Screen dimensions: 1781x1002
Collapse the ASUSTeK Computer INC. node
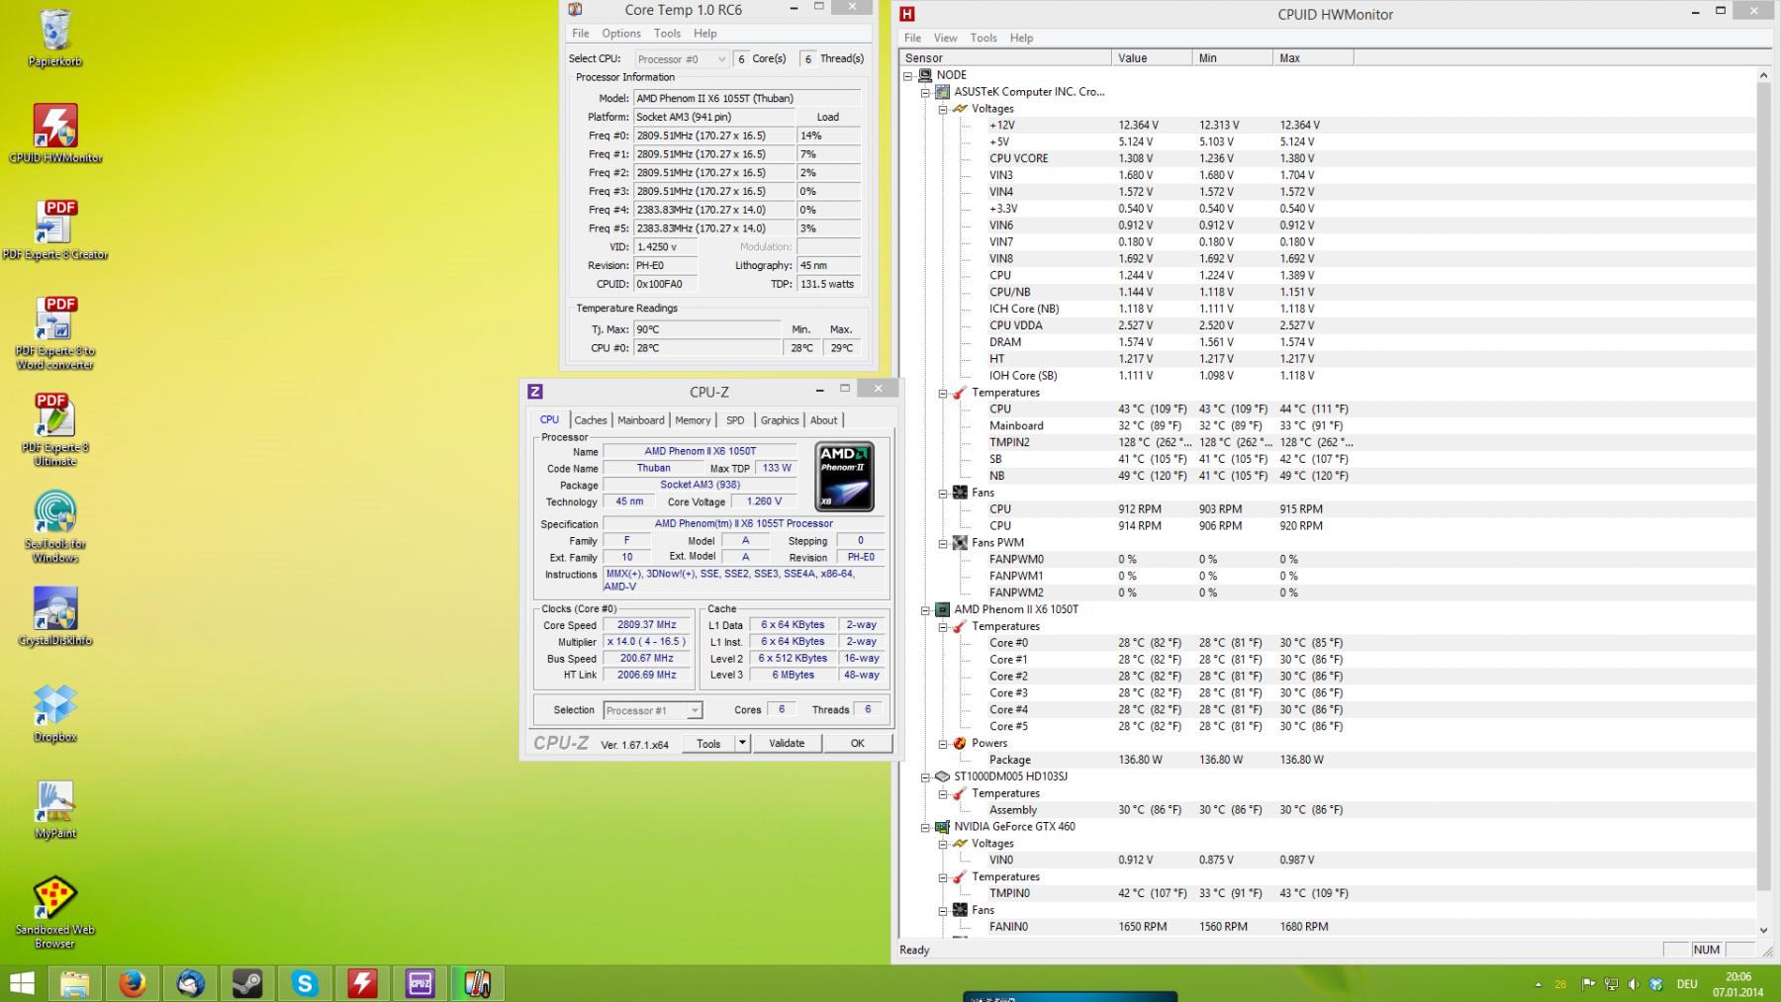pyautogui.click(x=925, y=92)
